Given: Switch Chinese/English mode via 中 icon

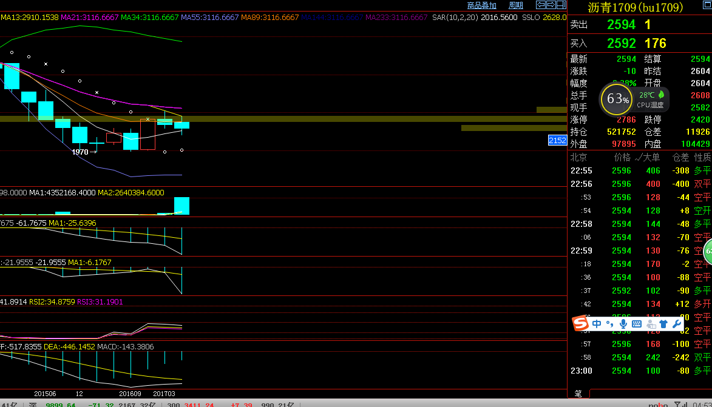Looking at the screenshot, I should [597, 323].
